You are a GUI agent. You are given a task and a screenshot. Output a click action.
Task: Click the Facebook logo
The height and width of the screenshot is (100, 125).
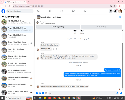point(3,11)
